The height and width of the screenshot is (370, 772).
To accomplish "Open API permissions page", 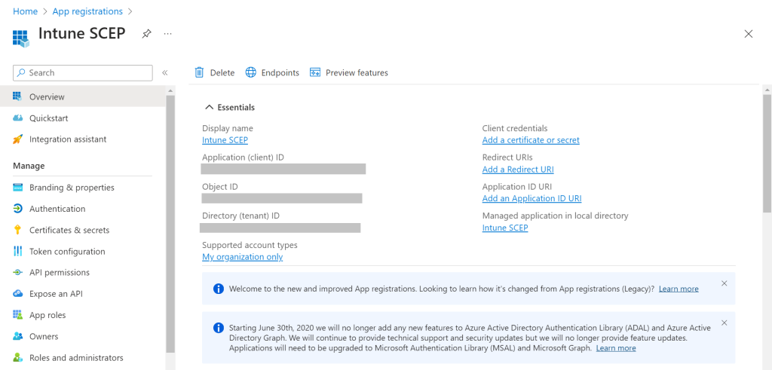I will pyautogui.click(x=83, y=272).
